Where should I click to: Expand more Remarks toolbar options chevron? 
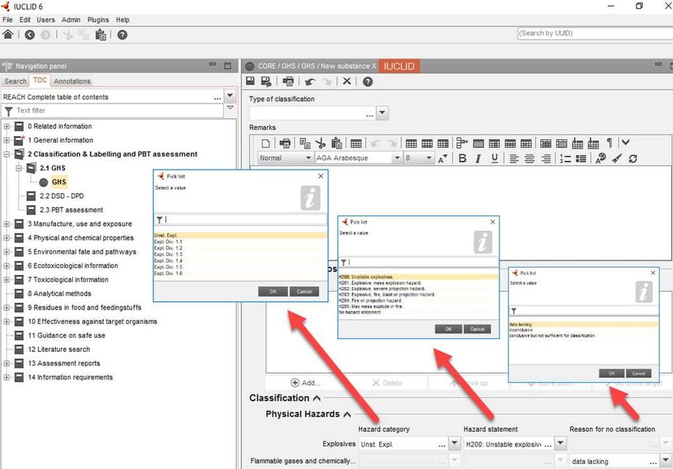[626, 142]
